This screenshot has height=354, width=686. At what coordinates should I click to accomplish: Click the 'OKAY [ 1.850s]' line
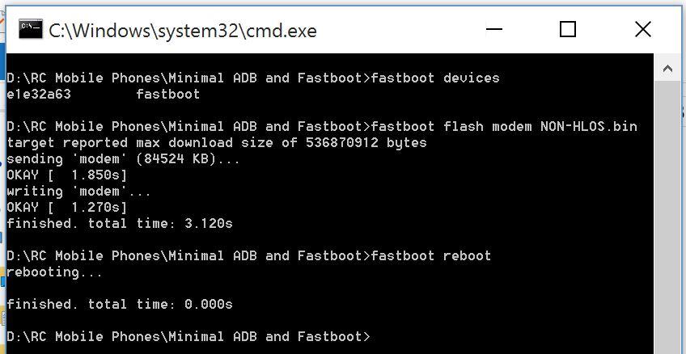tap(66, 175)
